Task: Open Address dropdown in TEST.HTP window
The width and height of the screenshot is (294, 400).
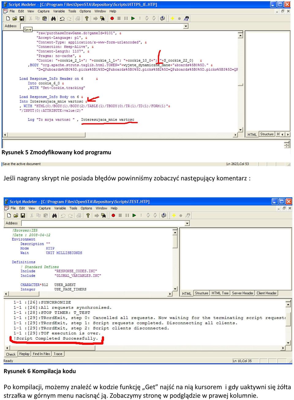Action: (x=187, y=223)
